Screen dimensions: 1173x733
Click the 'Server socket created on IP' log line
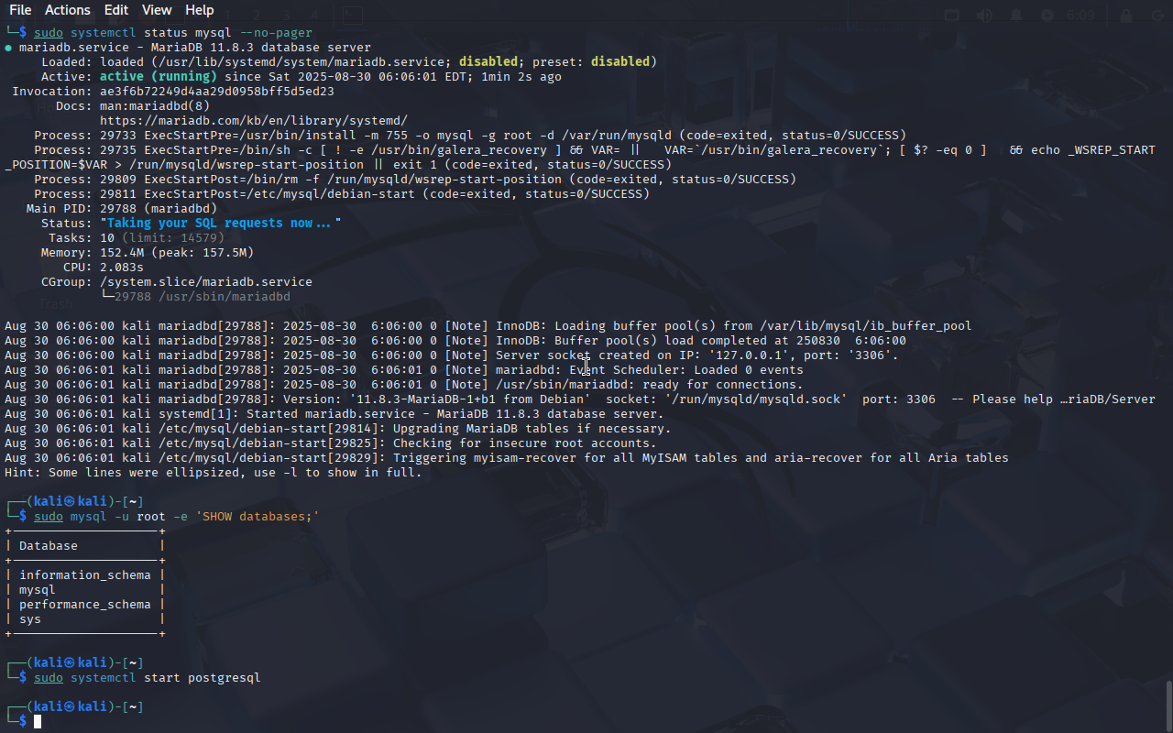[452, 355]
